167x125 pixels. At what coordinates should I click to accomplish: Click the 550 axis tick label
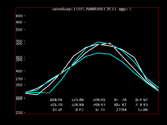(x=19, y=30)
